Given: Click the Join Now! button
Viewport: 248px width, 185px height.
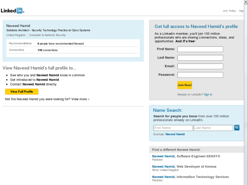Looking at the screenshot, I should coord(185,85).
